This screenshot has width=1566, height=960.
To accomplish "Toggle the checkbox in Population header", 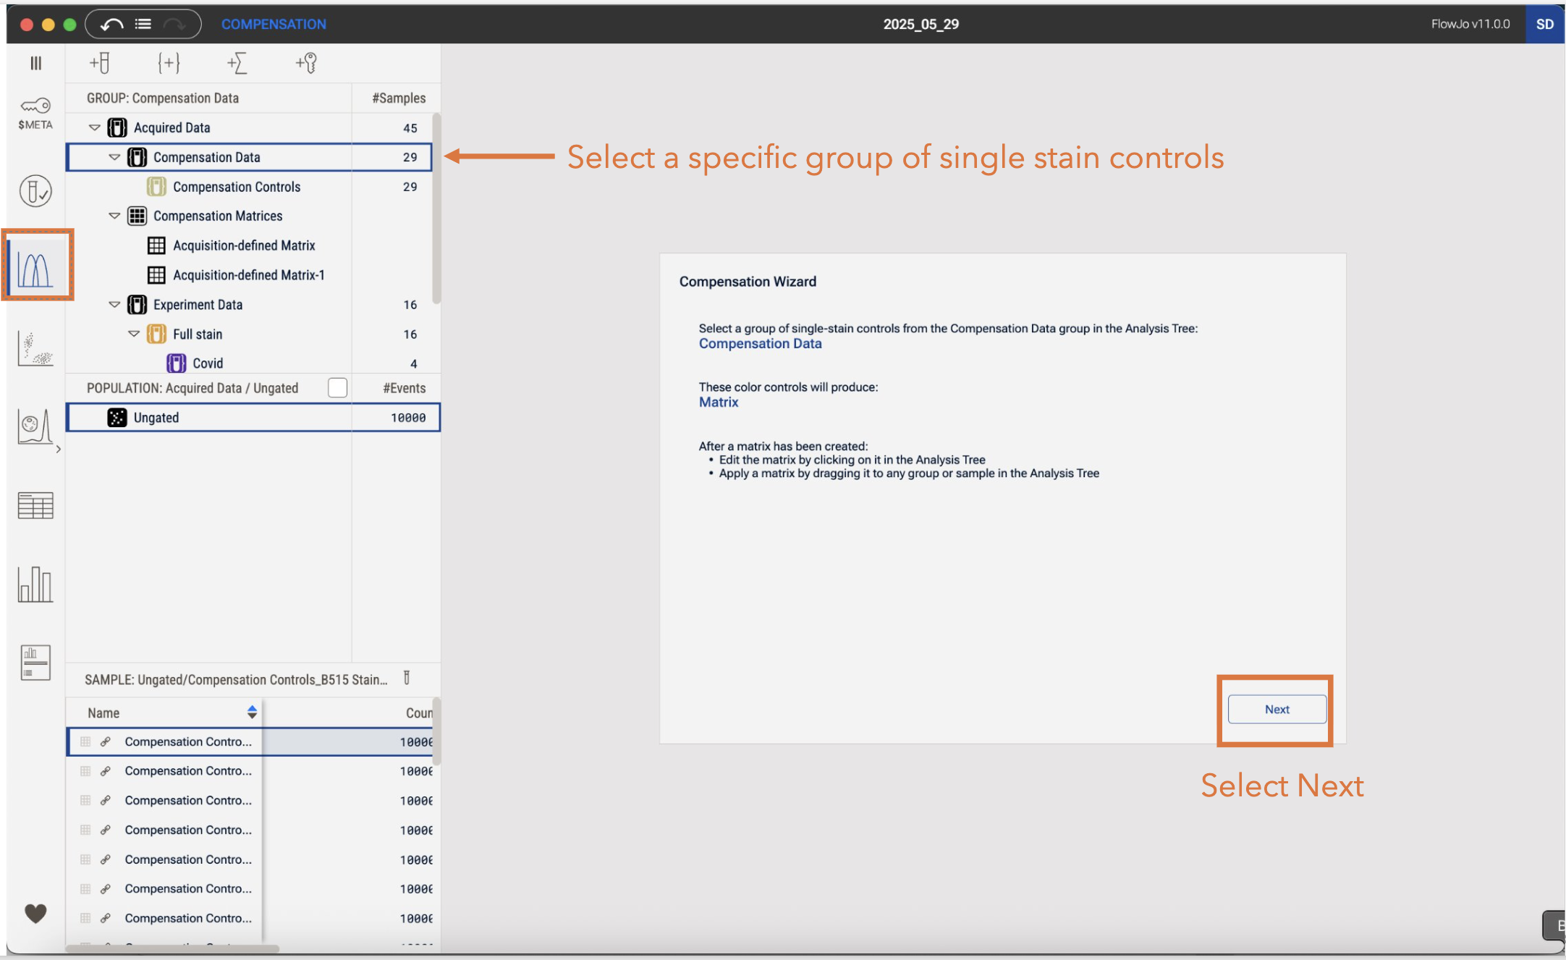I will 337,388.
